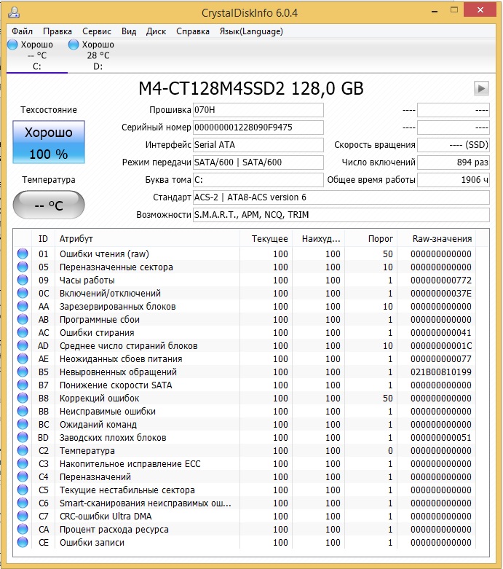Click status icon for attribute AE
This screenshot has width=503, height=569.
point(23,358)
